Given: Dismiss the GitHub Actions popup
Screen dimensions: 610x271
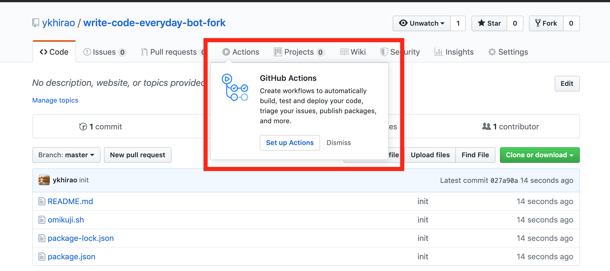Looking at the screenshot, I should [x=339, y=142].
